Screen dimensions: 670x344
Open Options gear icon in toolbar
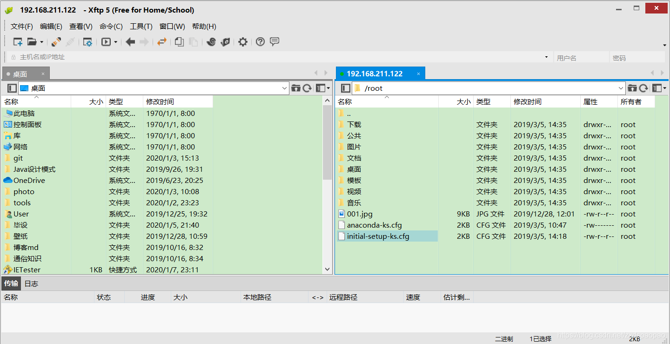point(243,42)
